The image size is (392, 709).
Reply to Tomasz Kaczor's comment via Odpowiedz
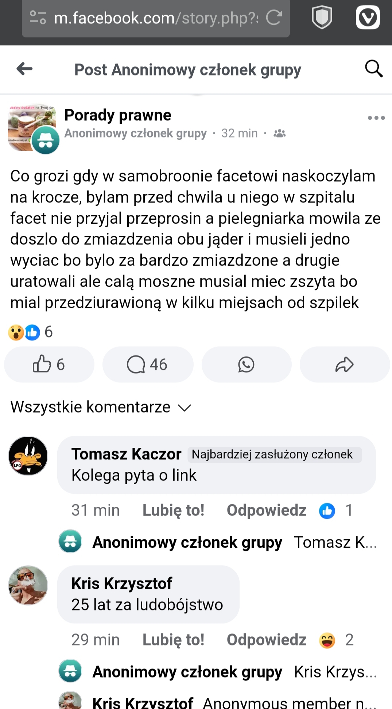click(x=266, y=510)
